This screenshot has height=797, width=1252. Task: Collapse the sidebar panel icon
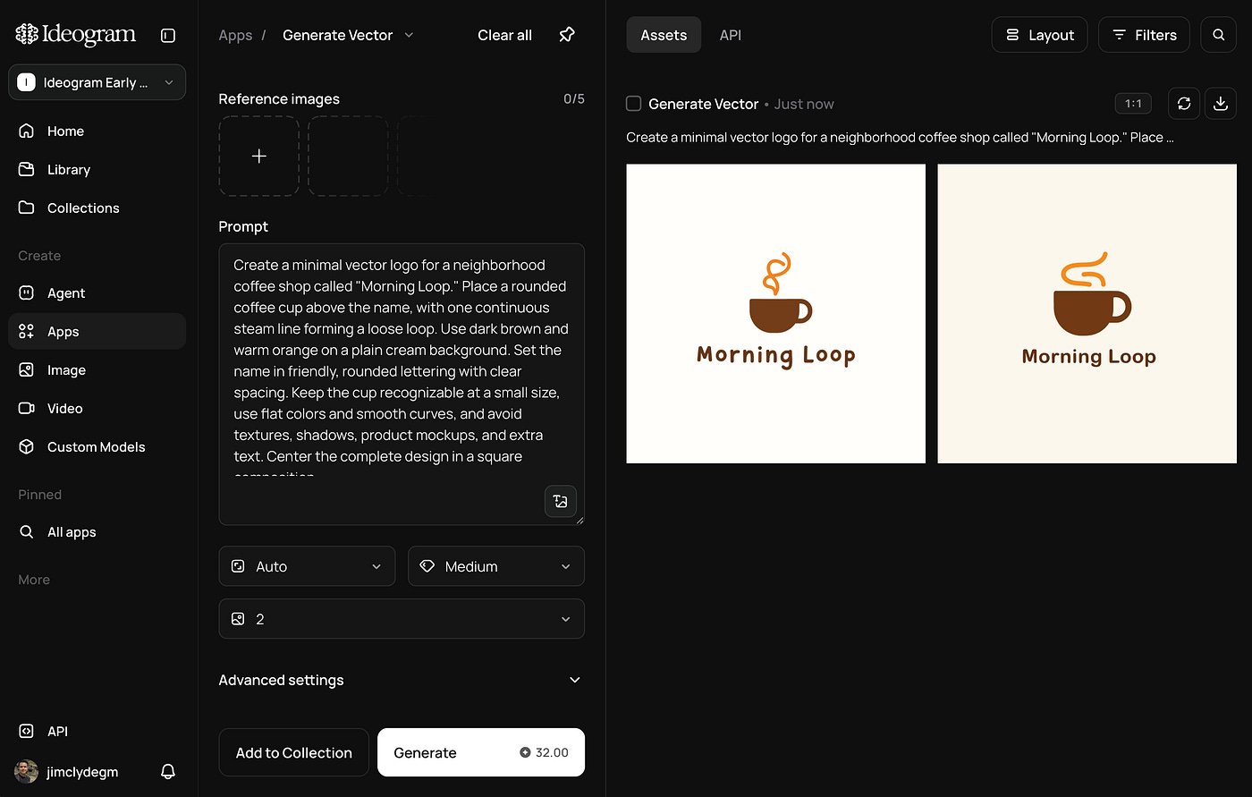168,36
